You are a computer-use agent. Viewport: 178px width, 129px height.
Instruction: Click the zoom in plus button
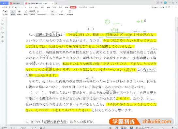(x=173, y=128)
